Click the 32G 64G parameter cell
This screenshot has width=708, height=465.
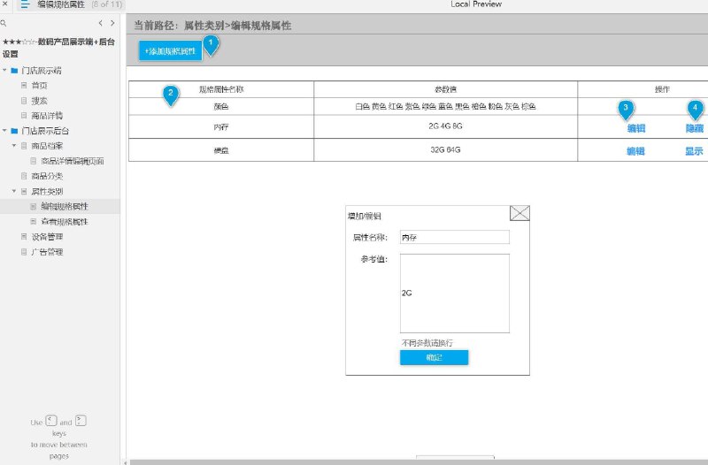pos(446,149)
